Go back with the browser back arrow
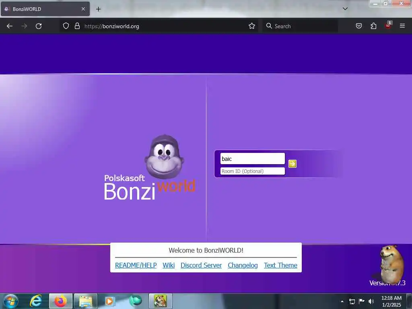Image resolution: width=412 pixels, height=309 pixels. 10,26
